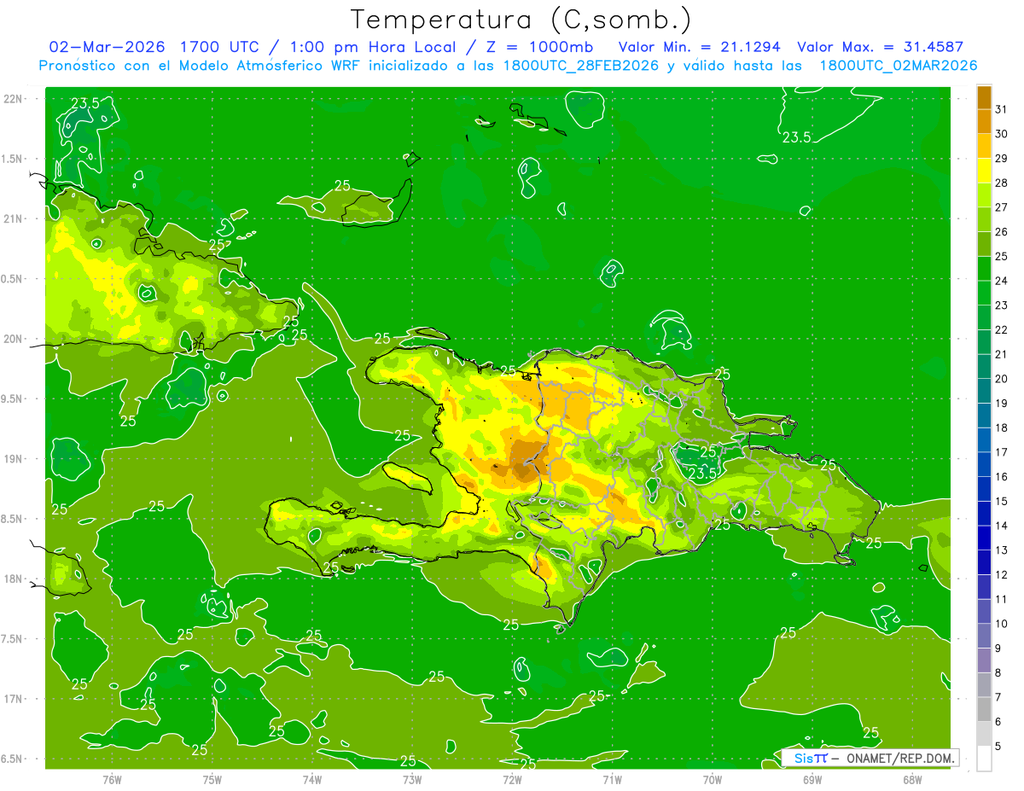Click the colorbar label '31'
The height and width of the screenshot is (791, 1024).
[1001, 109]
